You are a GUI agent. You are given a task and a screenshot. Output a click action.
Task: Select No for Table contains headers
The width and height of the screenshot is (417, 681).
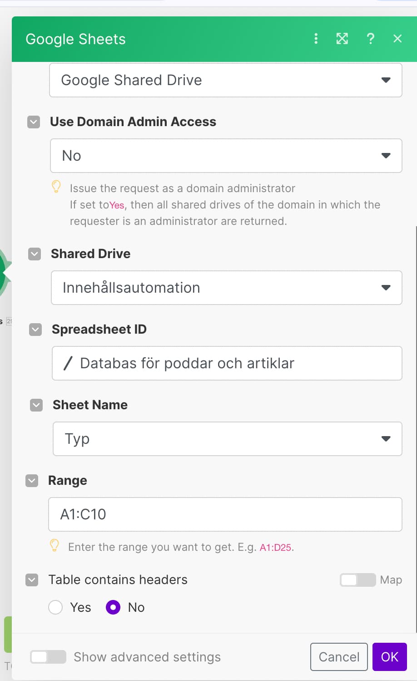pyautogui.click(x=113, y=607)
